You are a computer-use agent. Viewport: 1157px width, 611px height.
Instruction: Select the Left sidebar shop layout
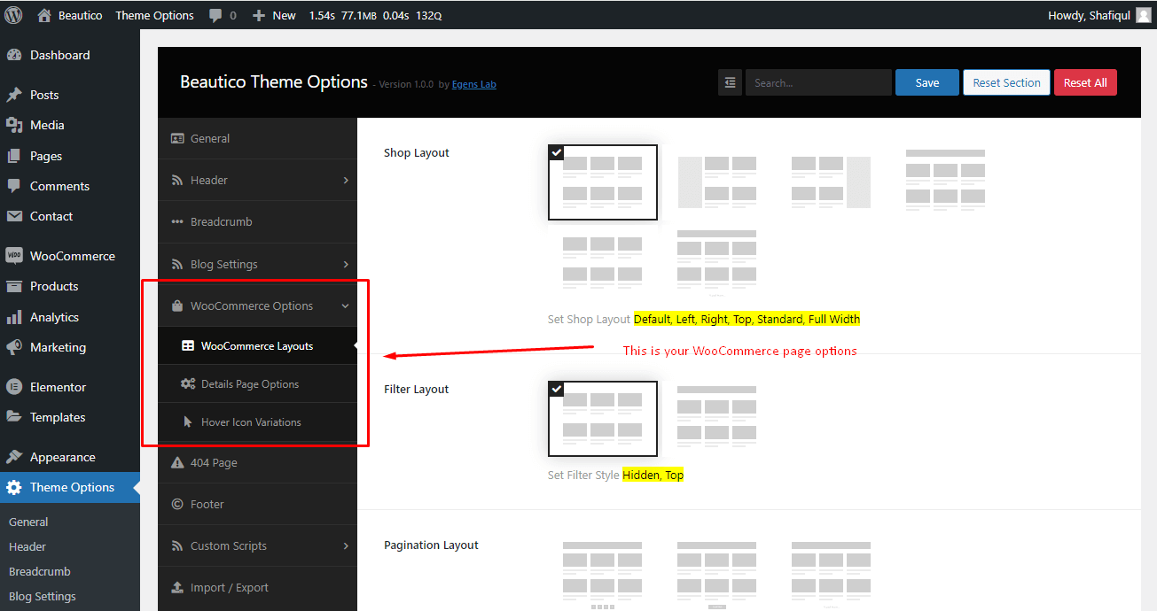pyautogui.click(x=717, y=182)
